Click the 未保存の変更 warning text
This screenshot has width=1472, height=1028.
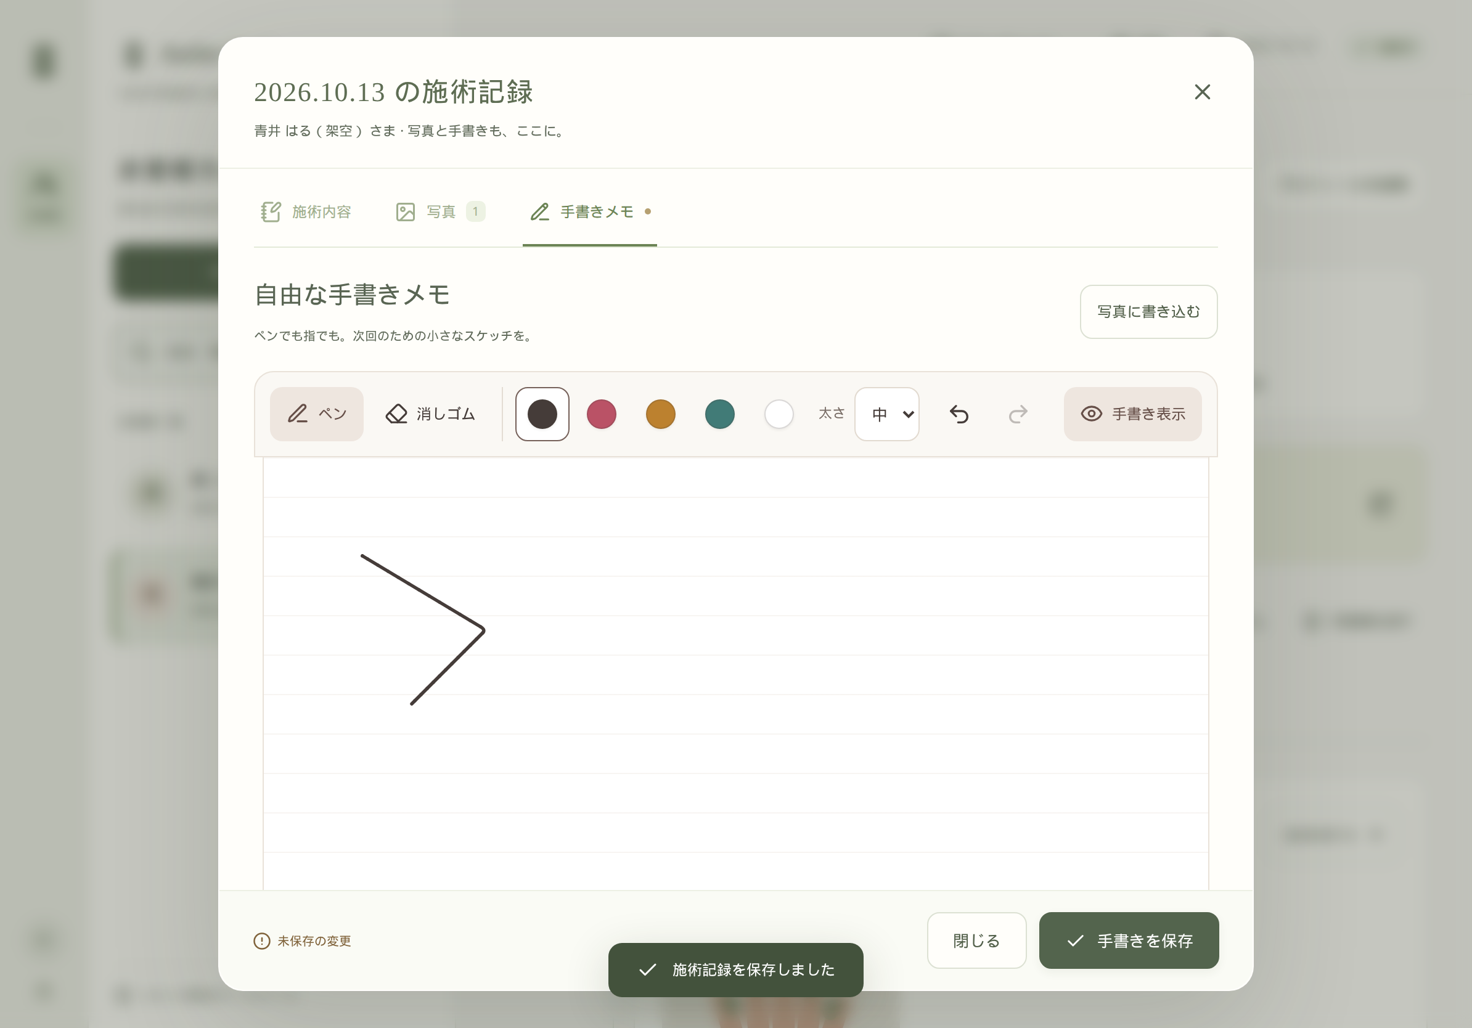tap(314, 941)
